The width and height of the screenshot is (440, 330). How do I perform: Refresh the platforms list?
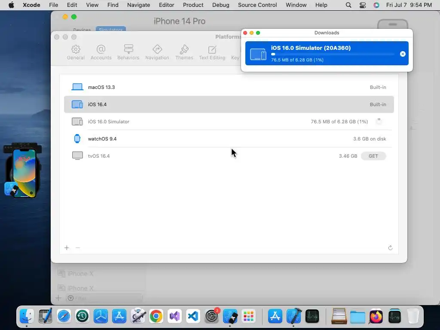[x=390, y=248]
